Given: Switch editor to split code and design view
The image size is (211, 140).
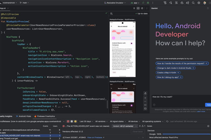Looking at the screenshot, I should coord(138,8).
